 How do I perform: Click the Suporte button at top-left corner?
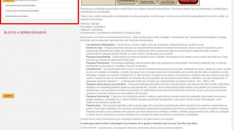tap(8, 1)
